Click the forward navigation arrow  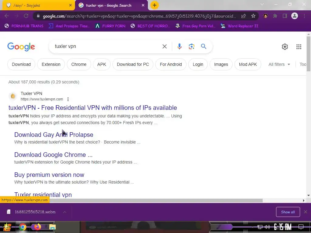(16, 16)
